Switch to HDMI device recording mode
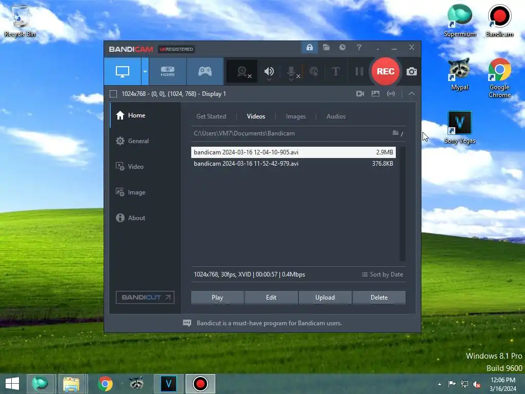Image resolution: width=525 pixels, height=394 pixels. 168,71
